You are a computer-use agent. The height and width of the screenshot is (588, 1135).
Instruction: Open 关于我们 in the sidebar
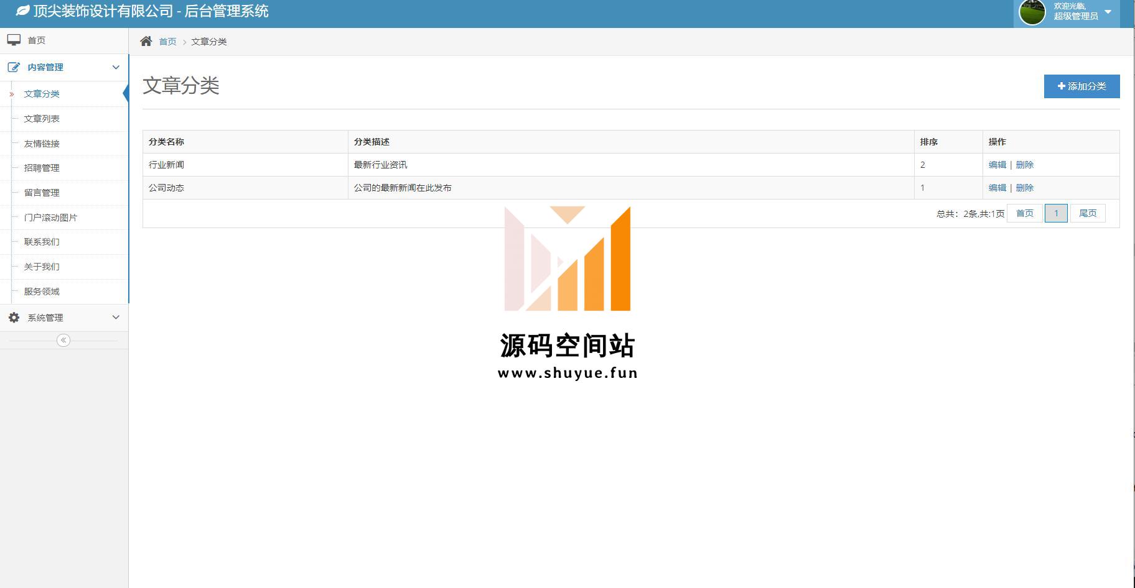tap(64, 267)
